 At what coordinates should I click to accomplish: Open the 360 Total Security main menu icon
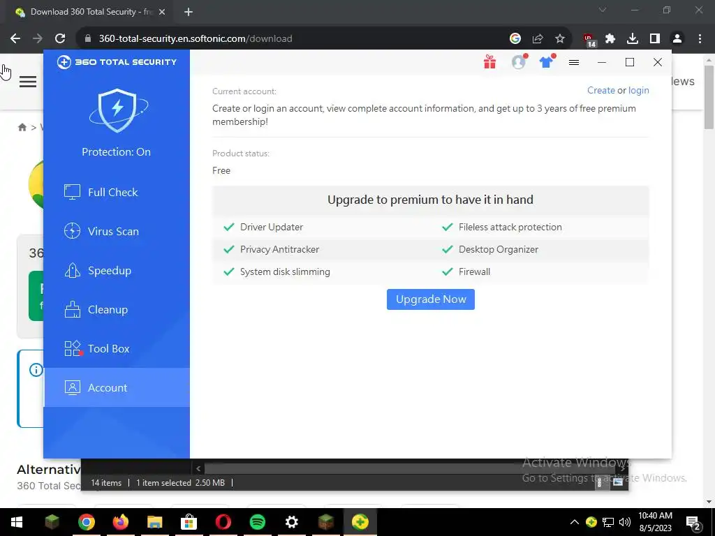pos(574,62)
